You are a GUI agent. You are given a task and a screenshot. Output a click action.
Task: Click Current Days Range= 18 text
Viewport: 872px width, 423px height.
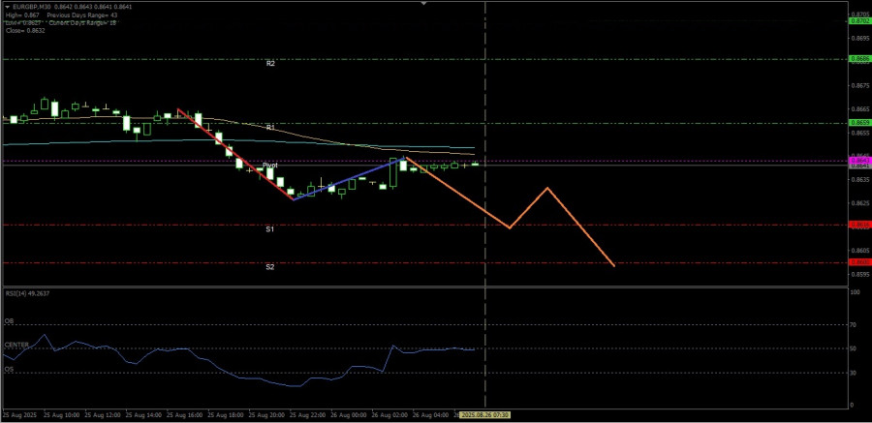(x=81, y=23)
